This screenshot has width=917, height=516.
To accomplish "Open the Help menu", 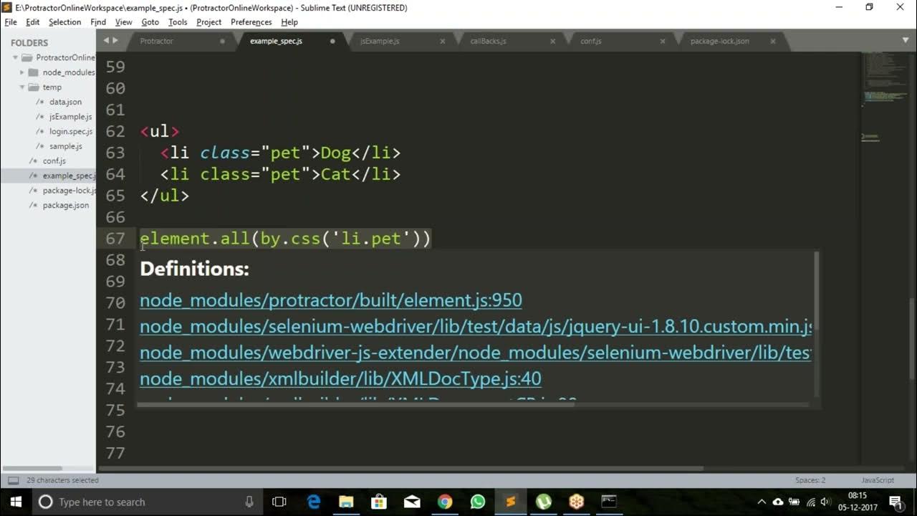I will click(289, 22).
